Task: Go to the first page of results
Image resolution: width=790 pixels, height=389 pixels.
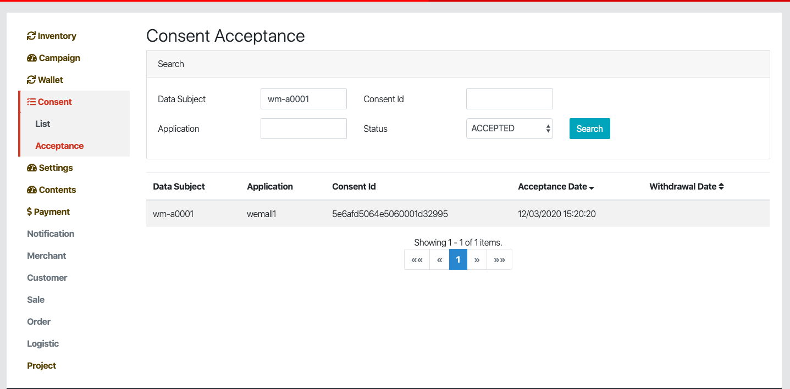Action: pos(417,260)
